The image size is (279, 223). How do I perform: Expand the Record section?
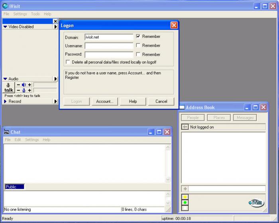pos(5,102)
